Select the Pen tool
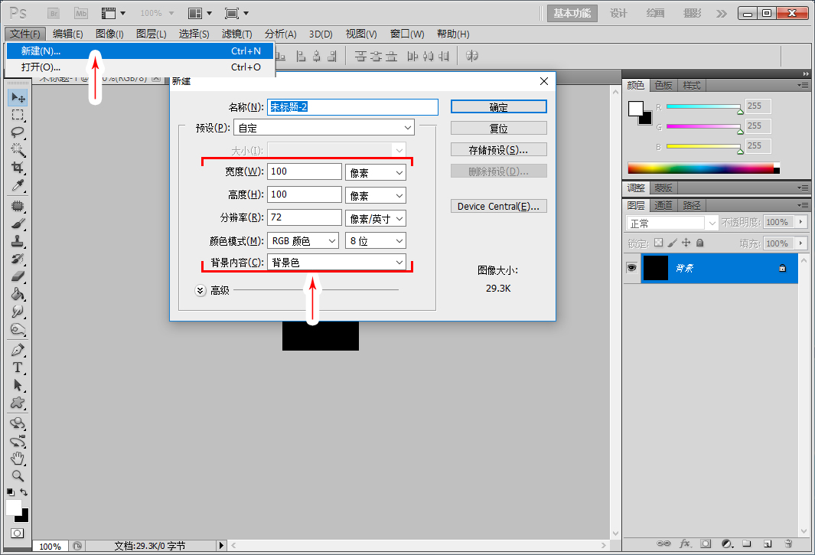 pos(18,350)
